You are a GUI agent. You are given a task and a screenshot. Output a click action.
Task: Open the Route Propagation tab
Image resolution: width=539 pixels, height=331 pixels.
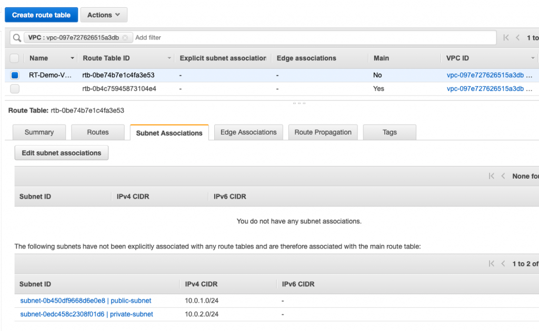click(323, 132)
